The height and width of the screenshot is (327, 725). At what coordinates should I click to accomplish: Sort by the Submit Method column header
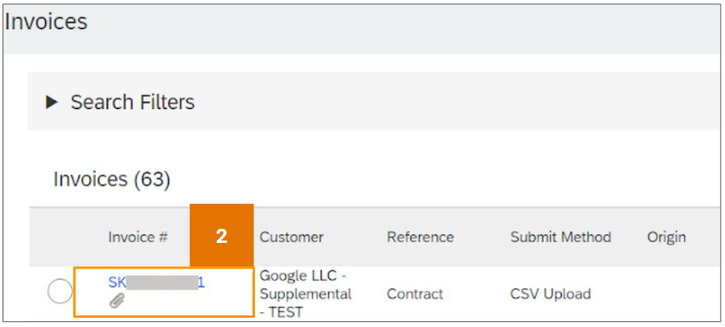click(x=561, y=237)
